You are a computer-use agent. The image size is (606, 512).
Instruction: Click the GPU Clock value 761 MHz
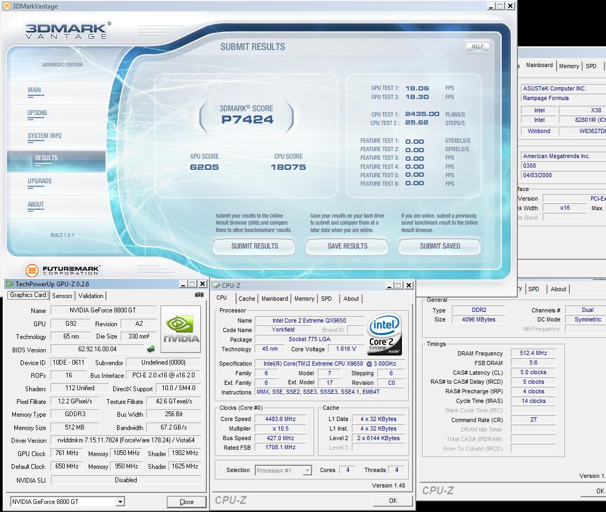point(67,453)
